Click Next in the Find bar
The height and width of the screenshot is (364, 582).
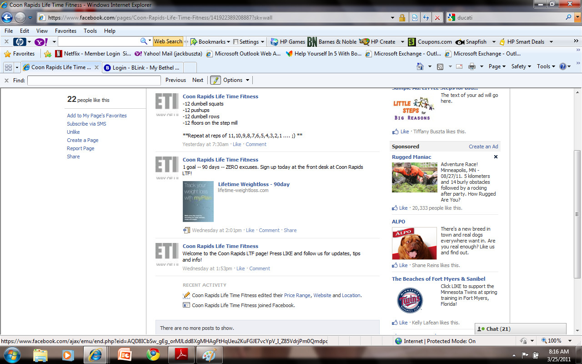pyautogui.click(x=198, y=80)
